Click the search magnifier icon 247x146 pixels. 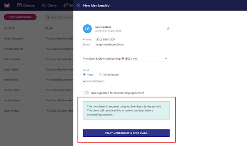coord(48,17)
